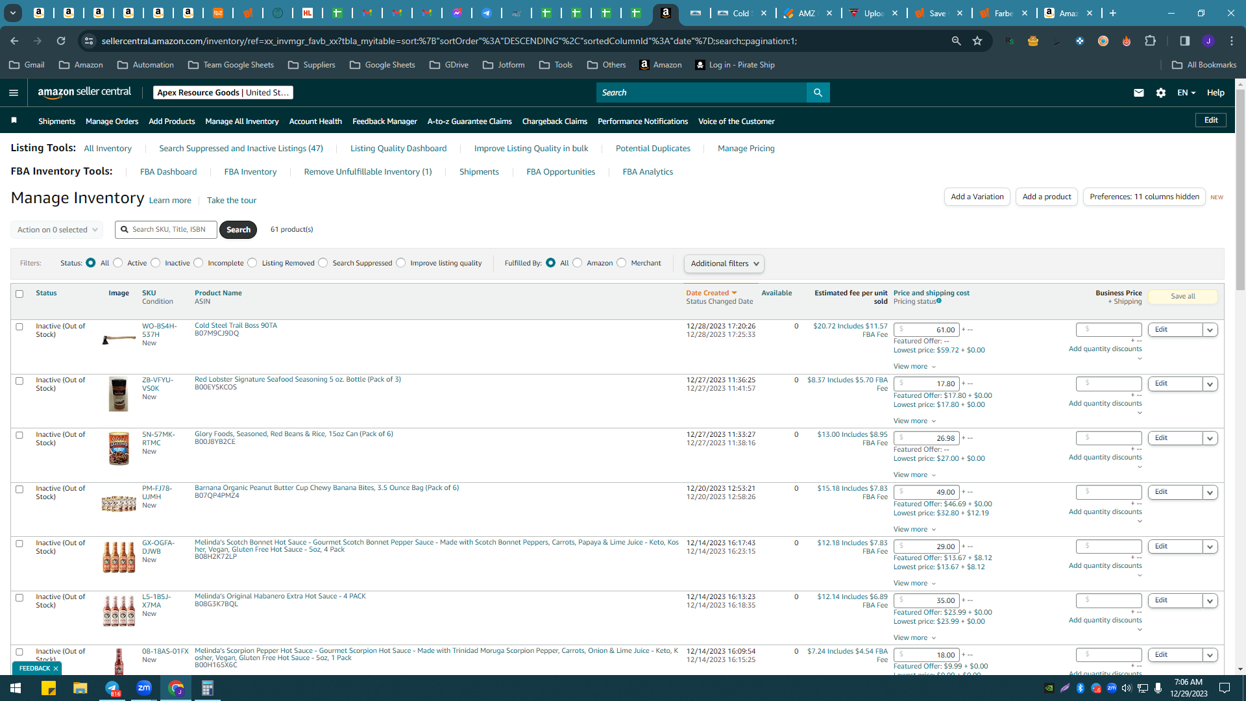
Task: Click the Search SKU, Title, ISBN field
Action: click(x=167, y=230)
